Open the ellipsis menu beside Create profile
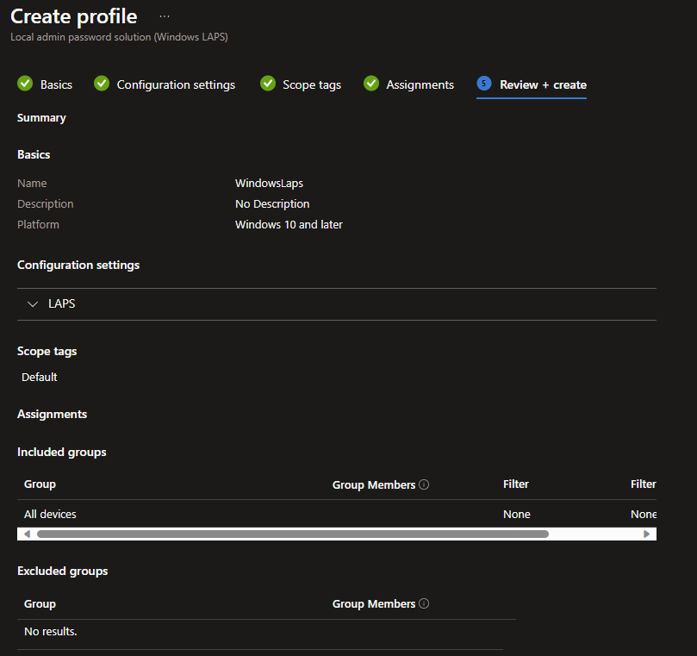 pyautogui.click(x=165, y=16)
